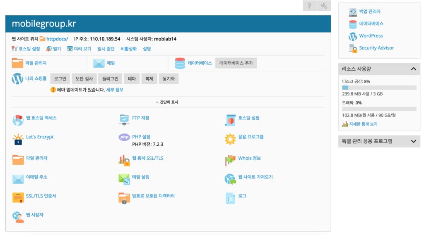Open the Whois 정보 flags icon
Viewport: 424px width, 235px height.
pyautogui.click(x=230, y=160)
